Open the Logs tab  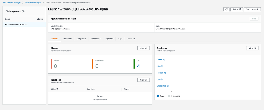(x=120, y=39)
